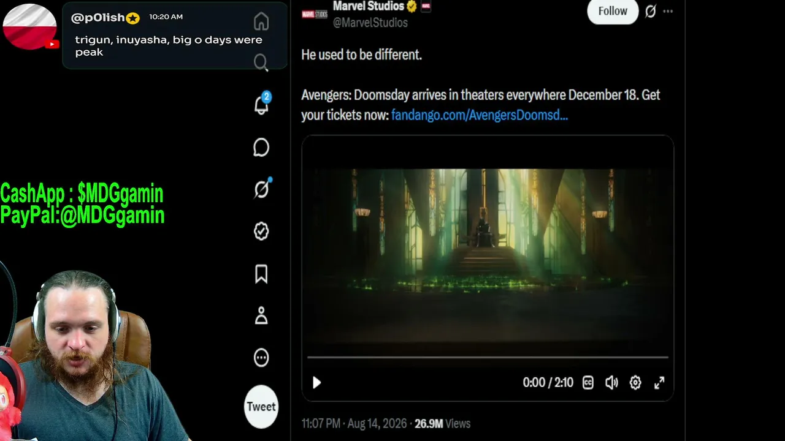Image resolution: width=785 pixels, height=441 pixels.
Task: Click the chat message "trigun, inuyasha, big o days were peak"
Action: click(x=169, y=46)
